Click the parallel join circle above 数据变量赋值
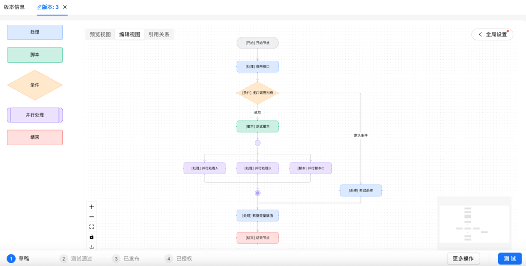Viewport: 526px width, 266px height. click(258, 193)
